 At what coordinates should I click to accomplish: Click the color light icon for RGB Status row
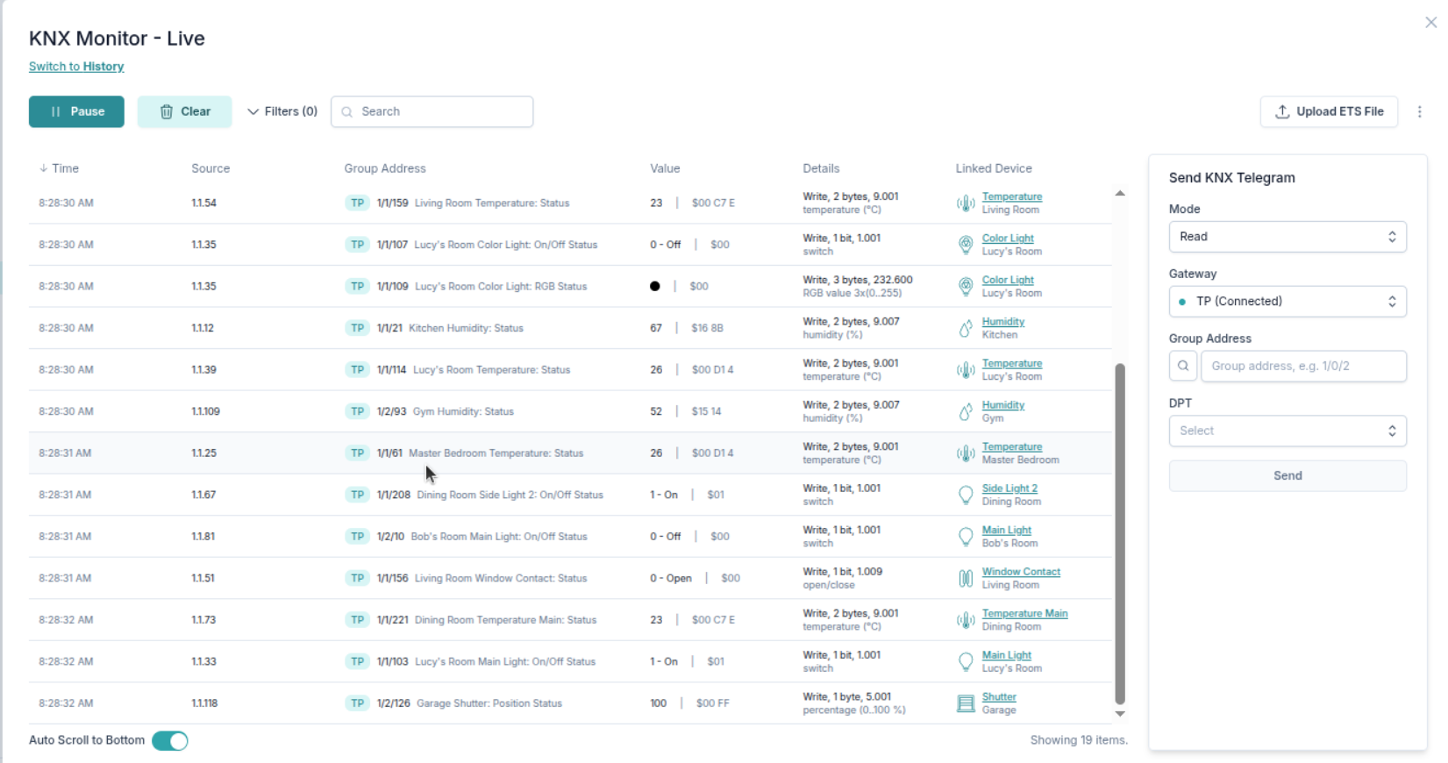[965, 287]
